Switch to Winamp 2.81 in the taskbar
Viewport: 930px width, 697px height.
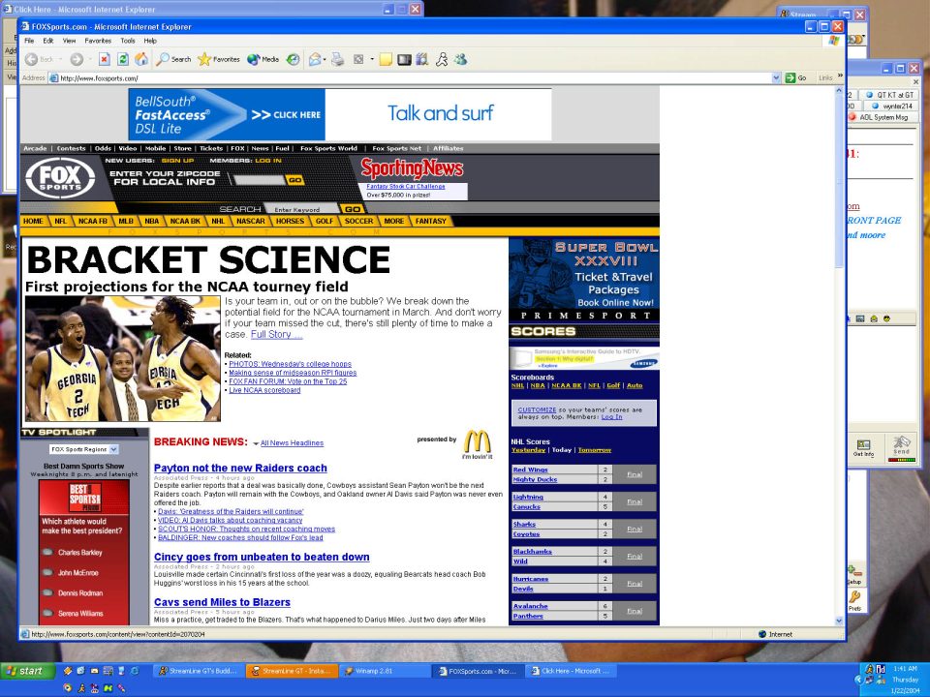(x=385, y=671)
